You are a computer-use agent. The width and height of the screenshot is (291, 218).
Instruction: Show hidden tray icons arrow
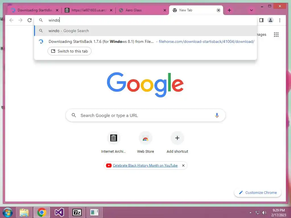click(x=251, y=213)
